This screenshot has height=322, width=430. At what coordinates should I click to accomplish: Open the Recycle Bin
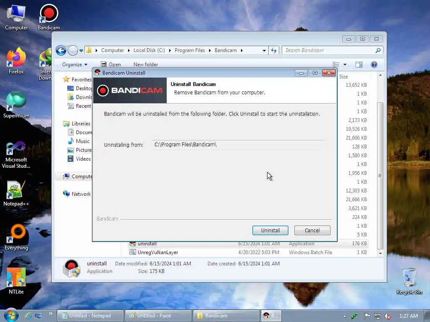409,281
